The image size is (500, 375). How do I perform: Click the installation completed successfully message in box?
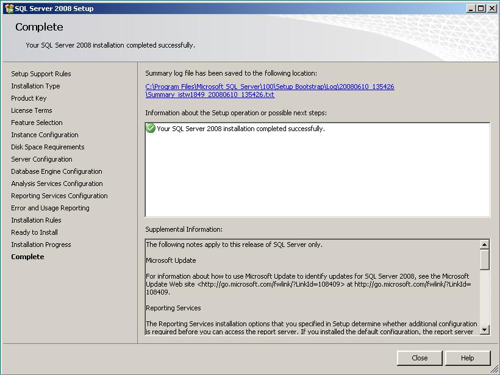pos(241,129)
